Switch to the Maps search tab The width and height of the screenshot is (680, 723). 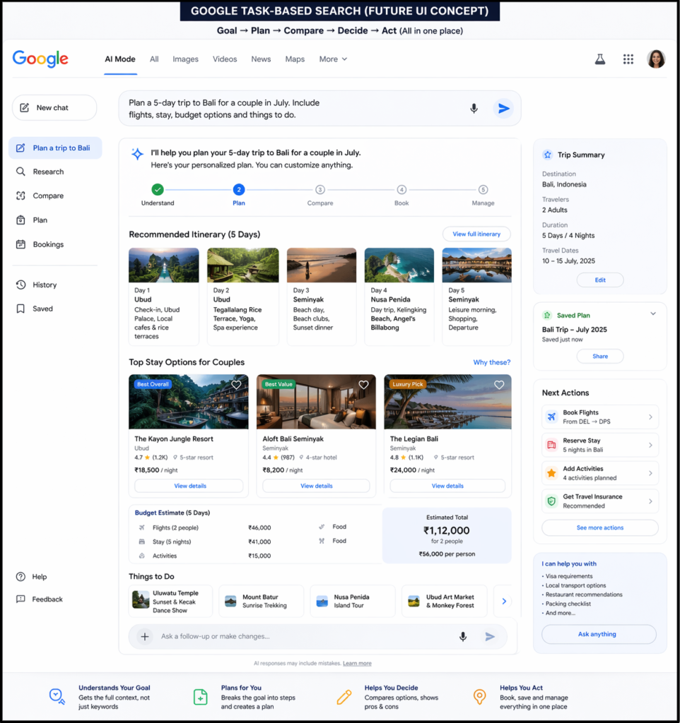click(x=295, y=59)
